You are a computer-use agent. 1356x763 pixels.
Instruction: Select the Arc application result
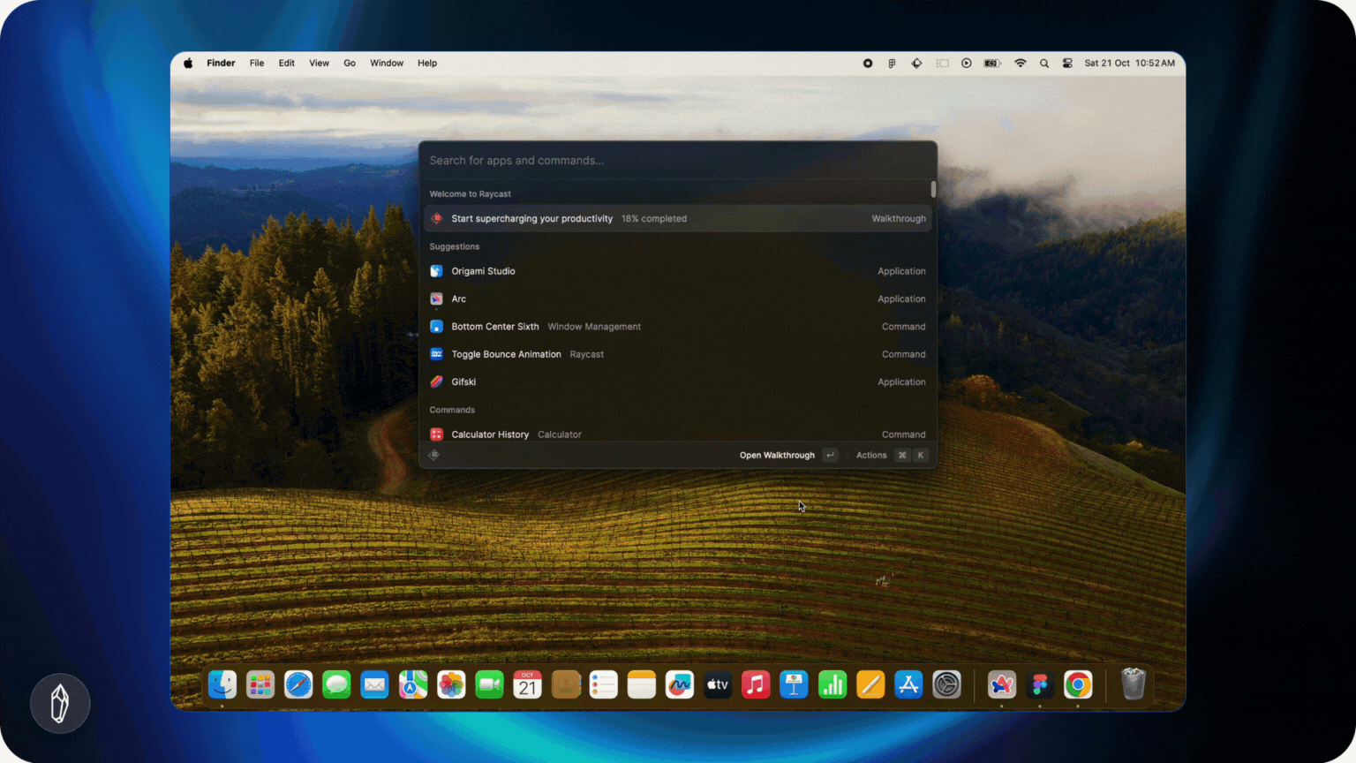(677, 298)
